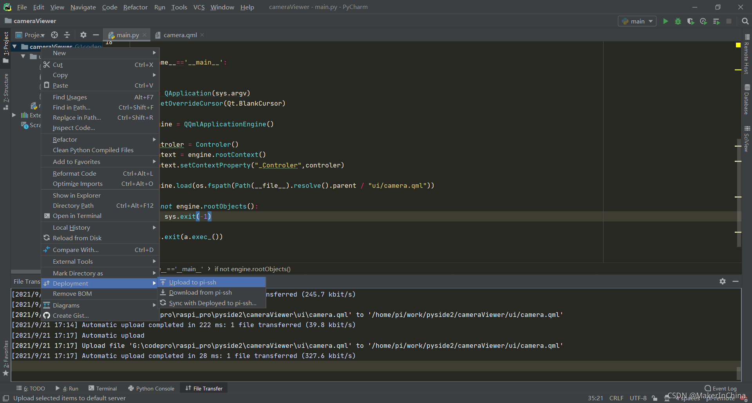
Task: Open the VCS menu
Action: click(x=199, y=7)
